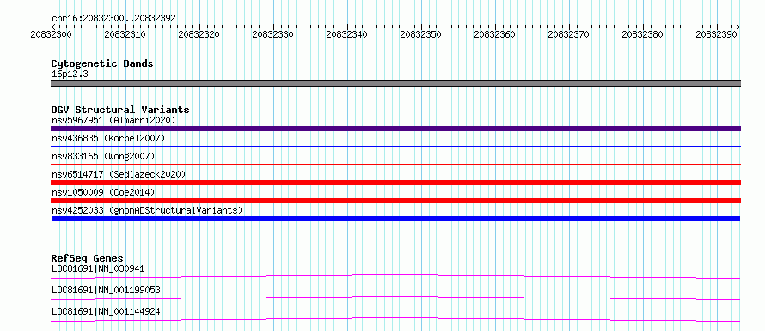Click ruler tick label 20832330
The width and height of the screenshot is (765, 331).
273,35
